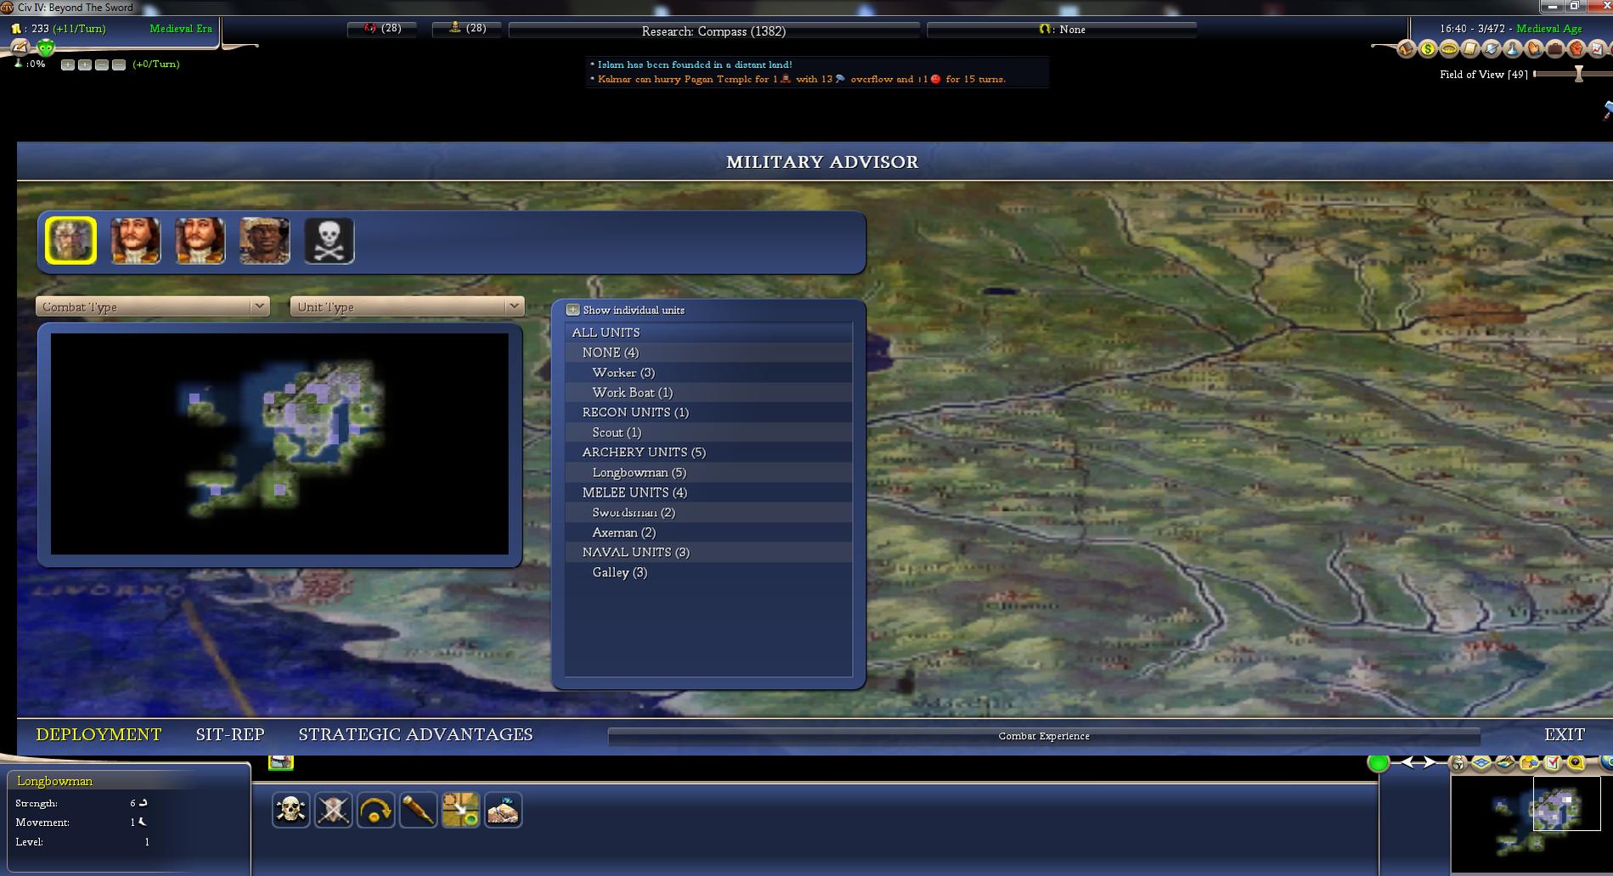
Task: Adjust the Field of View slider handle
Action: tap(1579, 74)
